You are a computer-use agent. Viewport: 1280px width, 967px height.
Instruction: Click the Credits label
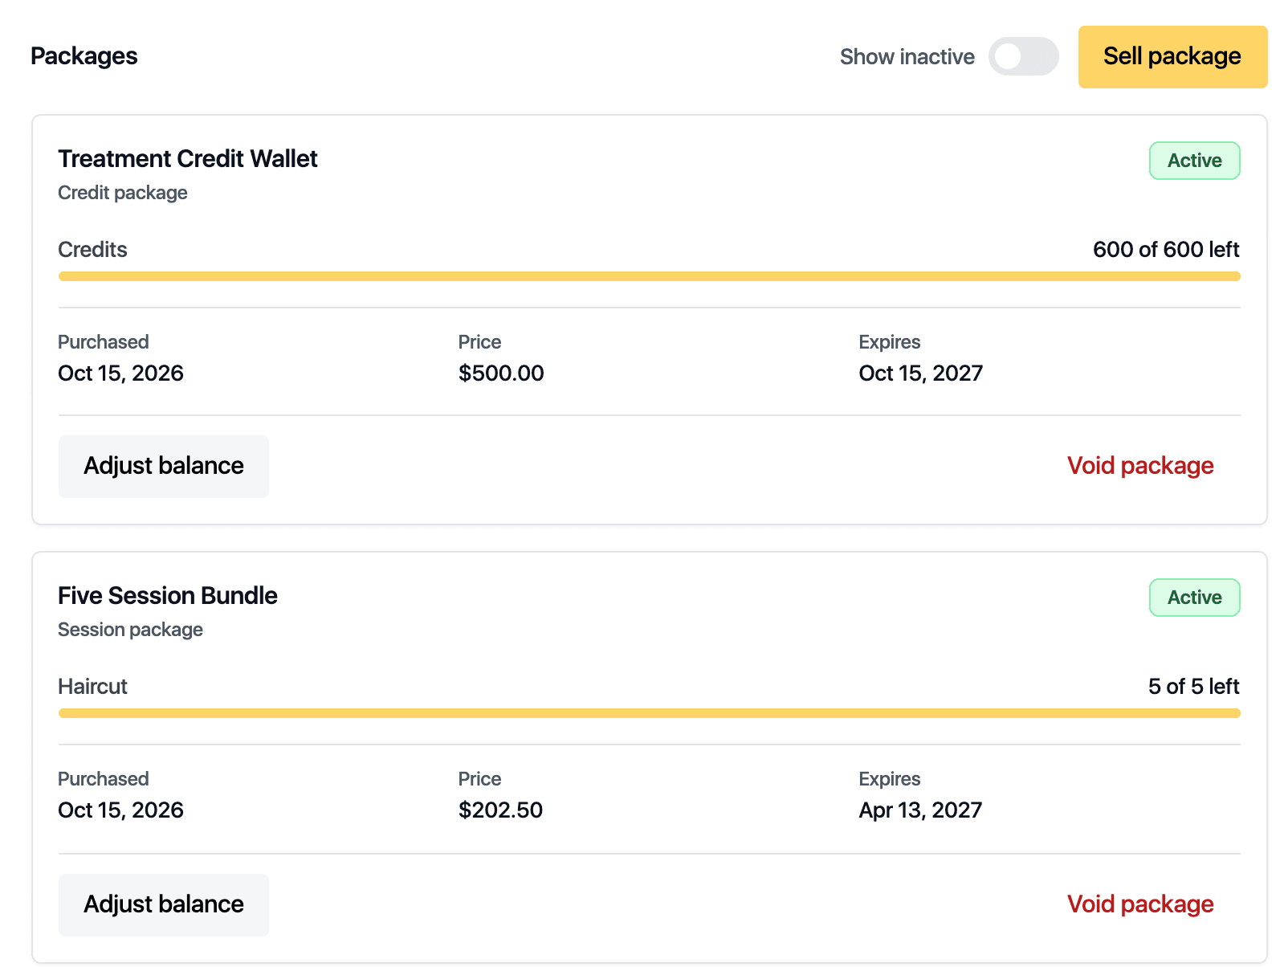tap(92, 250)
